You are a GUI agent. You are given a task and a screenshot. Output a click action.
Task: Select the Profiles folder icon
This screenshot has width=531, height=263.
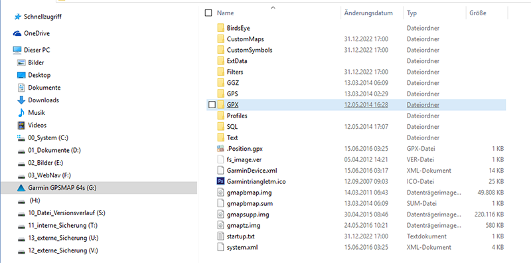(221, 116)
